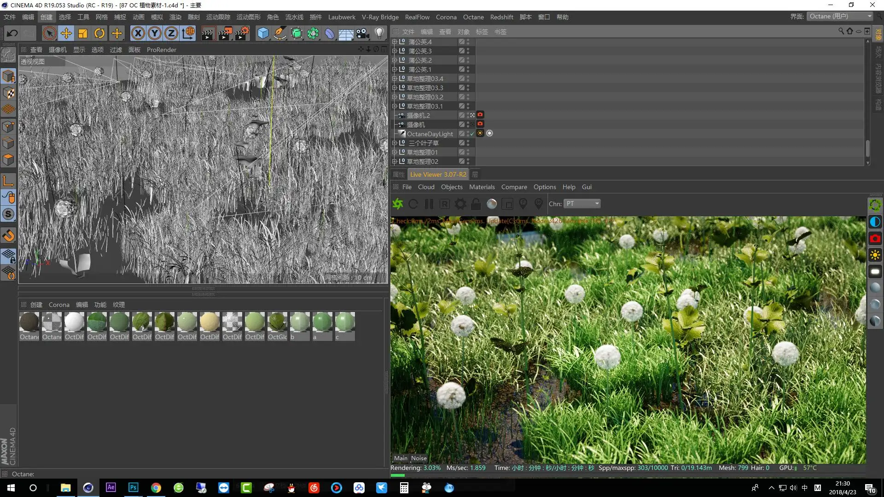Pause the Live Viewer render
The image size is (884, 497).
[429, 203]
